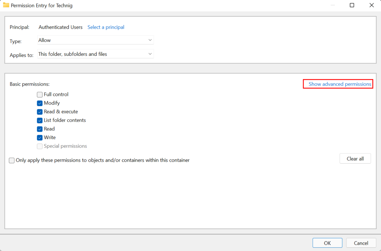The image size is (381, 251).
Task: Expand the Applies to chevron arrow
Action: 150,54
